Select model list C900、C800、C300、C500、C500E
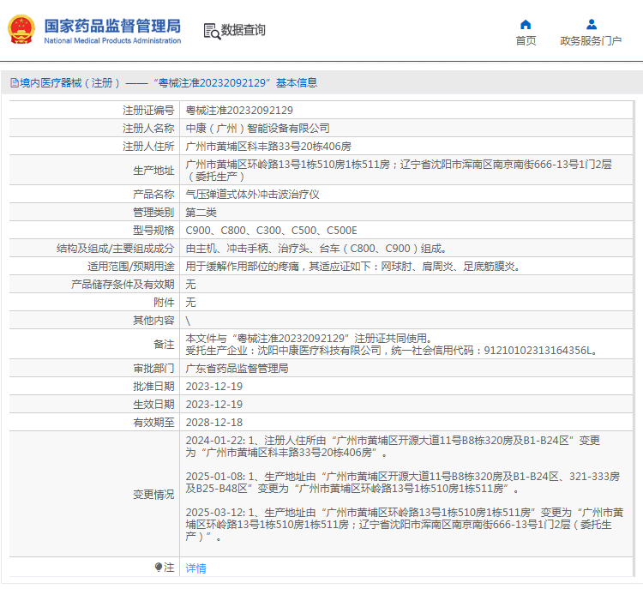The height and width of the screenshot is (589, 643). pos(271,231)
